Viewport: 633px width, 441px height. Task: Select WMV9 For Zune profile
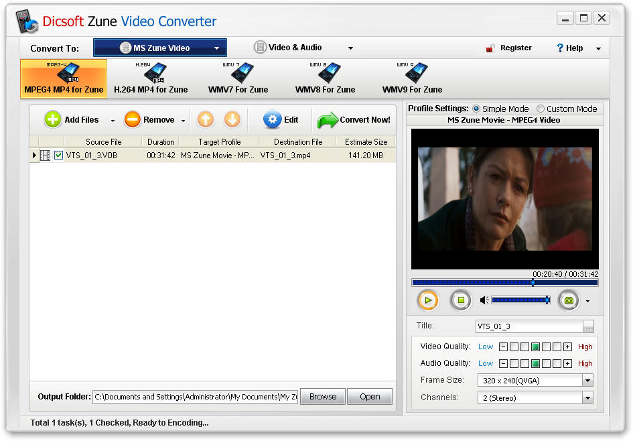pyautogui.click(x=412, y=79)
